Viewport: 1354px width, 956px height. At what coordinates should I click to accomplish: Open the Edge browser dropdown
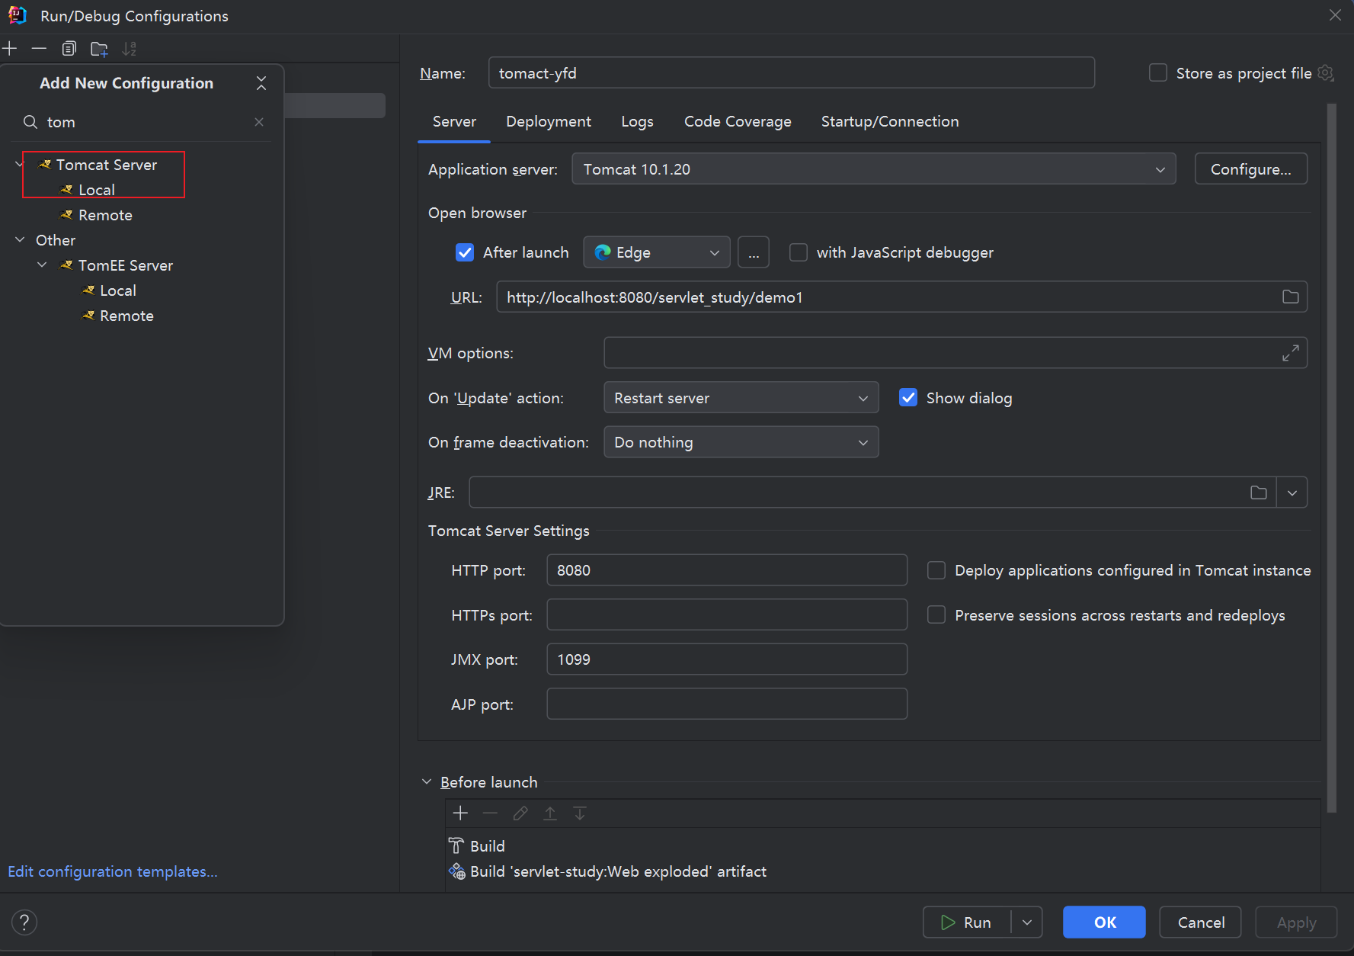[x=656, y=252]
